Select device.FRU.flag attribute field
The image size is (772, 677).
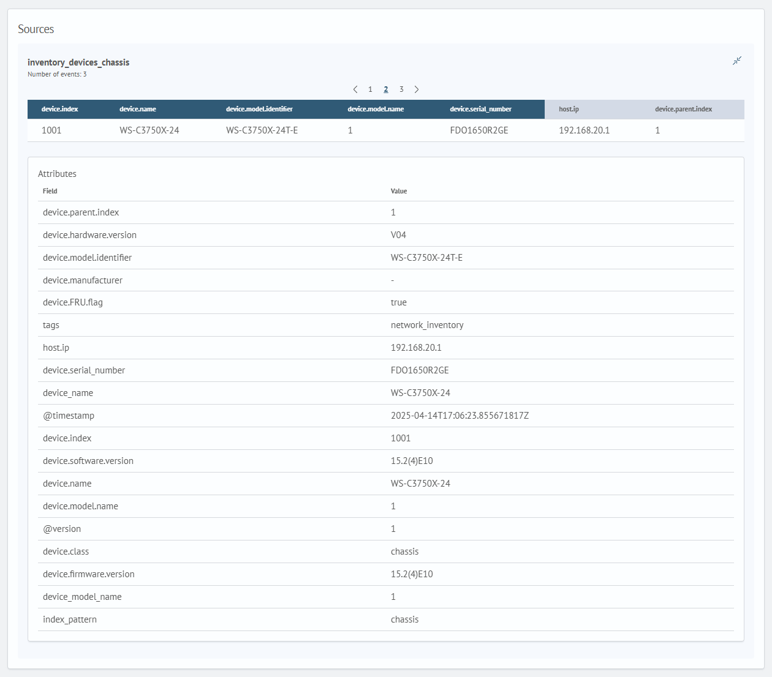pos(73,302)
